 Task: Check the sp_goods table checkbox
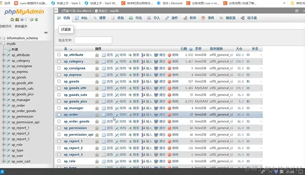point(59,81)
